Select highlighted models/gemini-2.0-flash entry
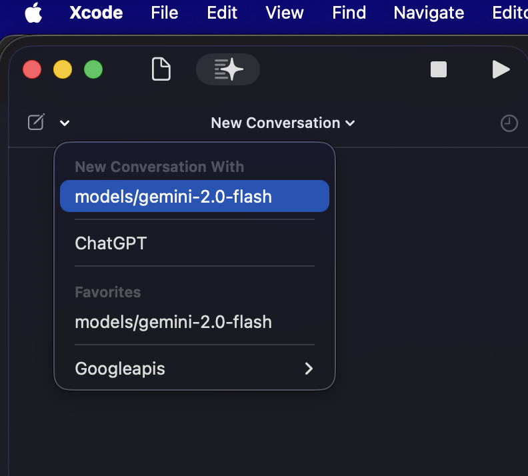The width and height of the screenshot is (528, 476). coord(195,196)
